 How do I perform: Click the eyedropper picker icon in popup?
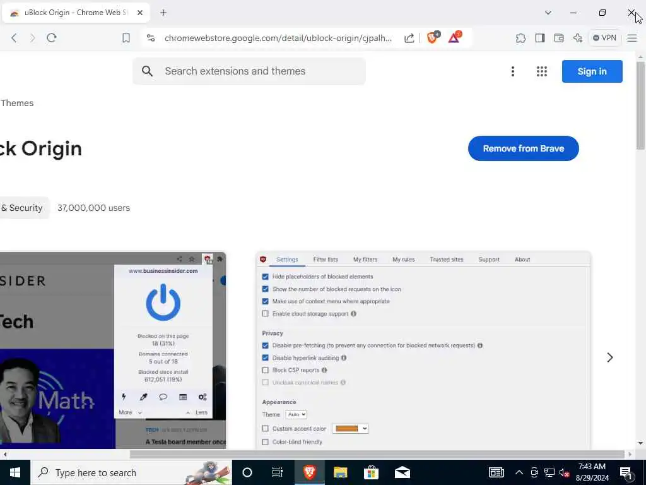(143, 397)
